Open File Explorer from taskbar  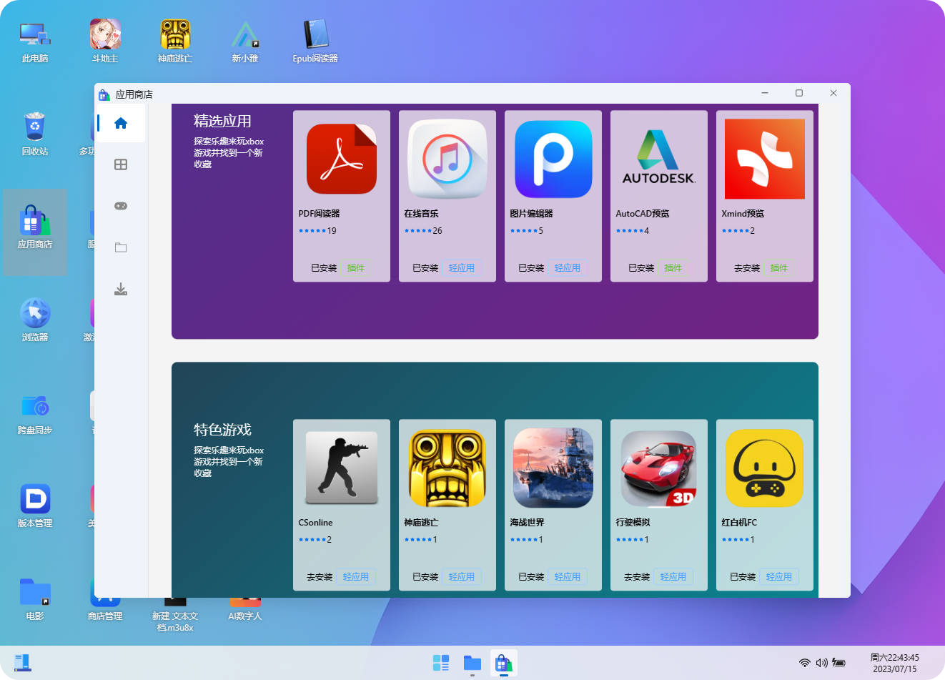472,663
